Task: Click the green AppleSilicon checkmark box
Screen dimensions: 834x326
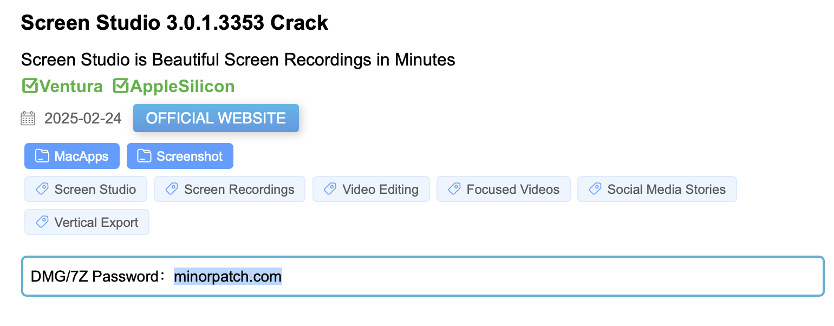Action: 120,86
